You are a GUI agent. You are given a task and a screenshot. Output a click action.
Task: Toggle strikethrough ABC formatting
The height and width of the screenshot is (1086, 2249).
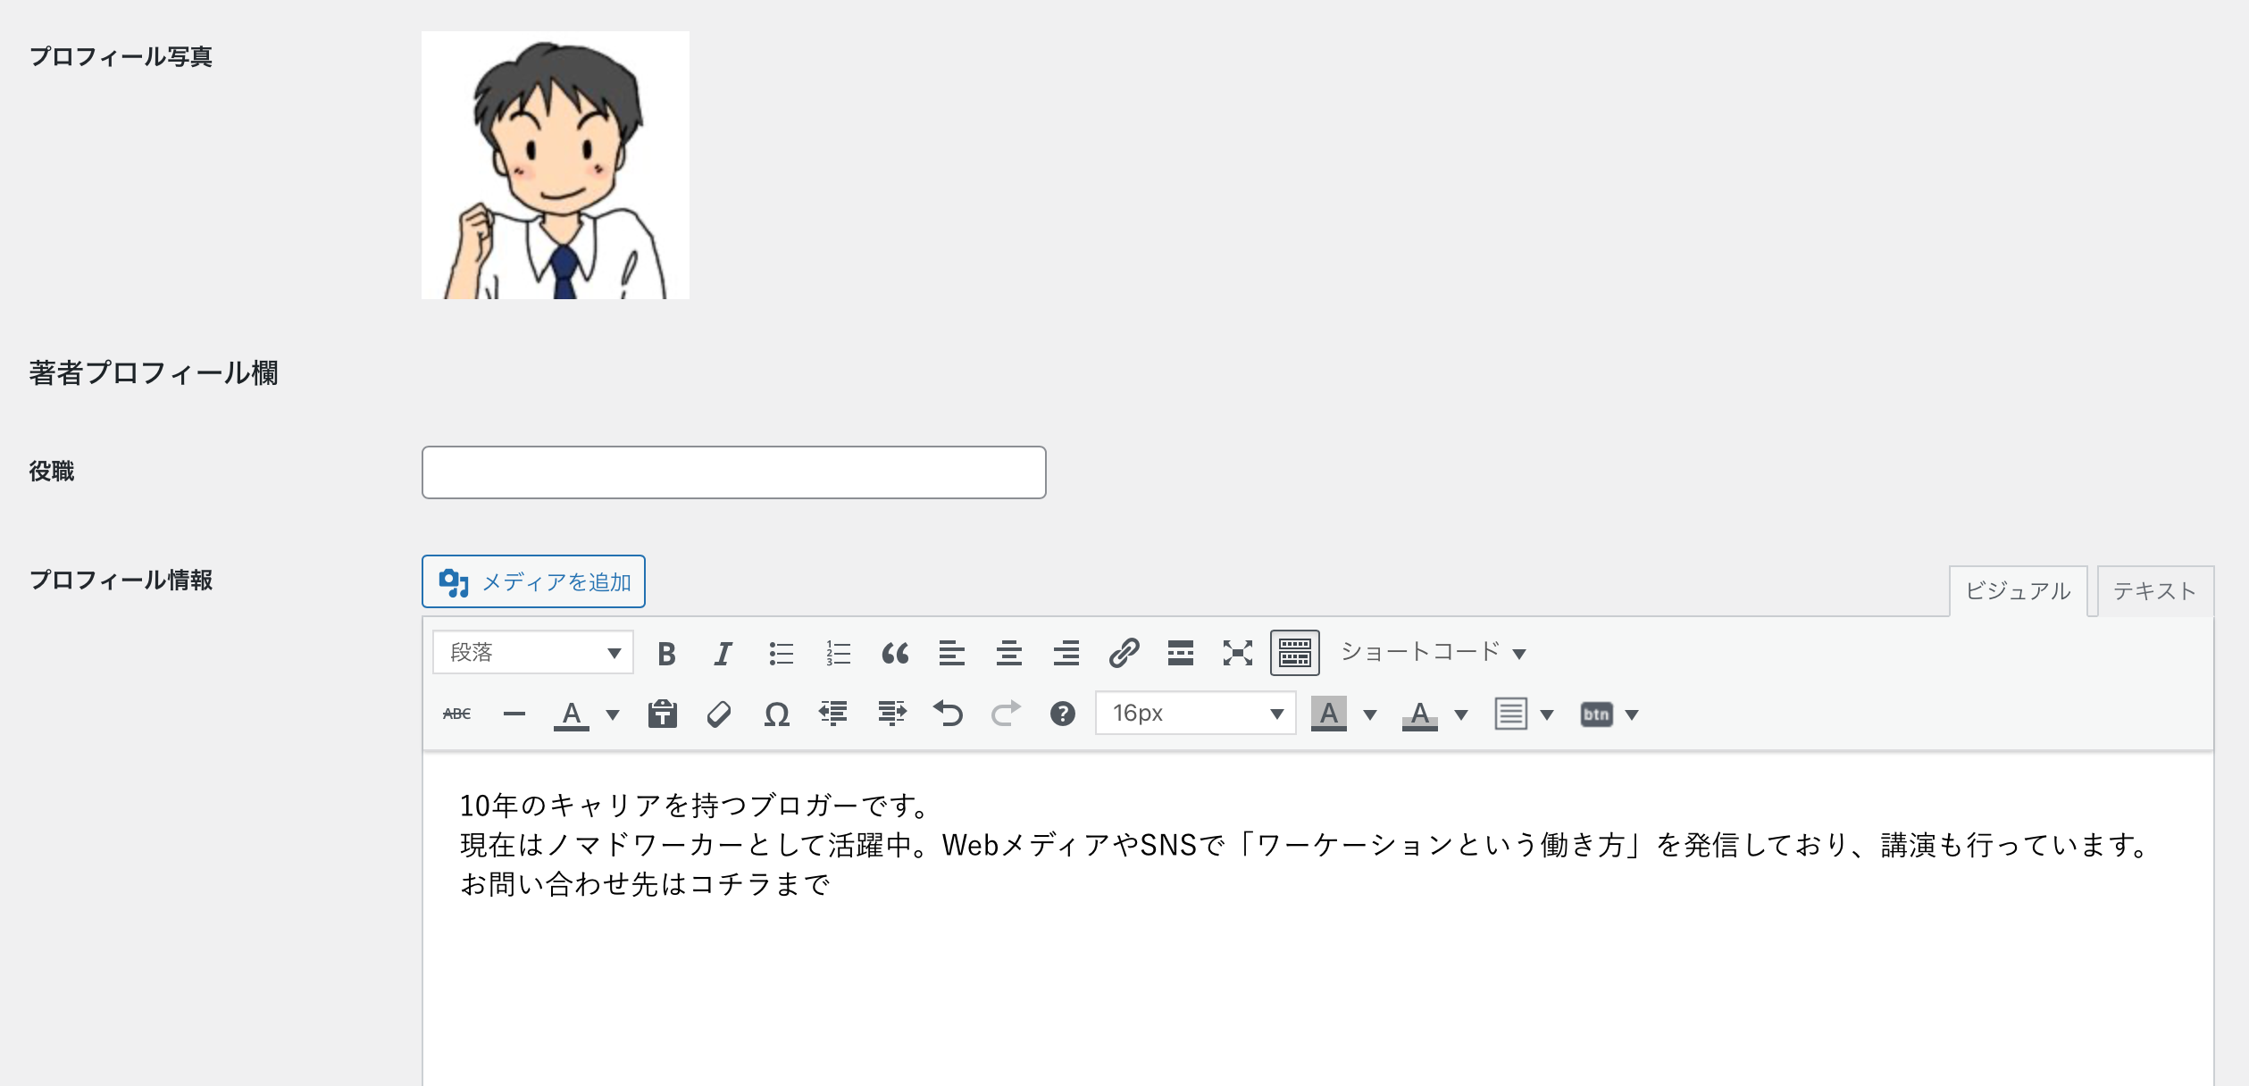coord(456,714)
